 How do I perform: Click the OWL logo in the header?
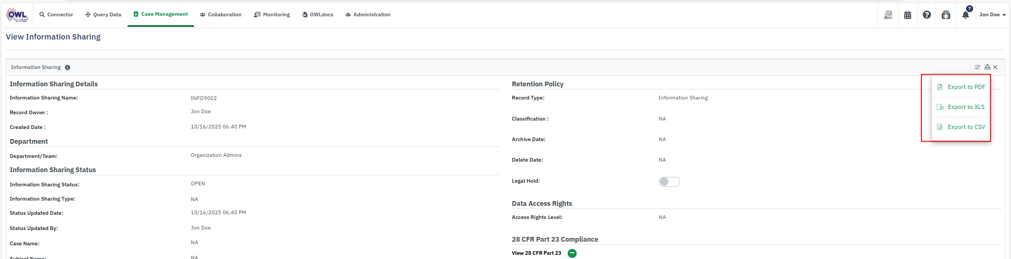17,15
